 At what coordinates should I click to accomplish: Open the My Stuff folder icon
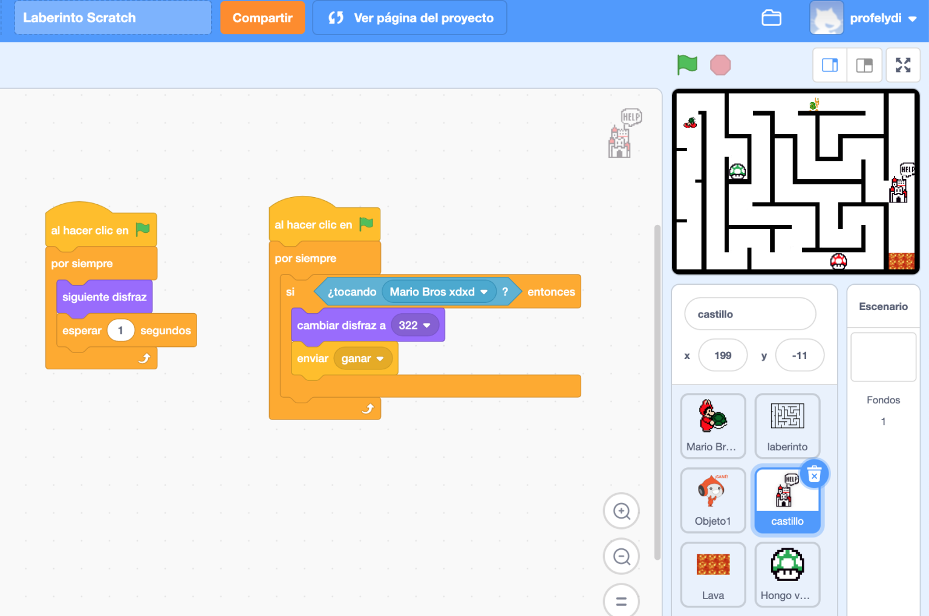[x=771, y=18]
